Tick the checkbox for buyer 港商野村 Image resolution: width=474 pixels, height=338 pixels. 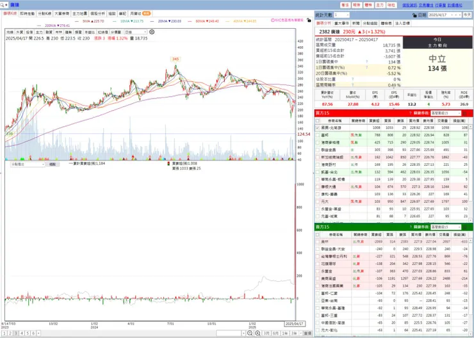click(x=318, y=165)
